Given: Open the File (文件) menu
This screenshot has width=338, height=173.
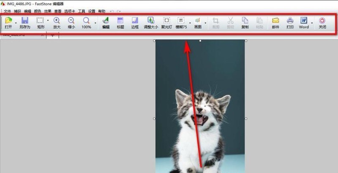Looking at the screenshot, I should pyautogui.click(x=7, y=11).
